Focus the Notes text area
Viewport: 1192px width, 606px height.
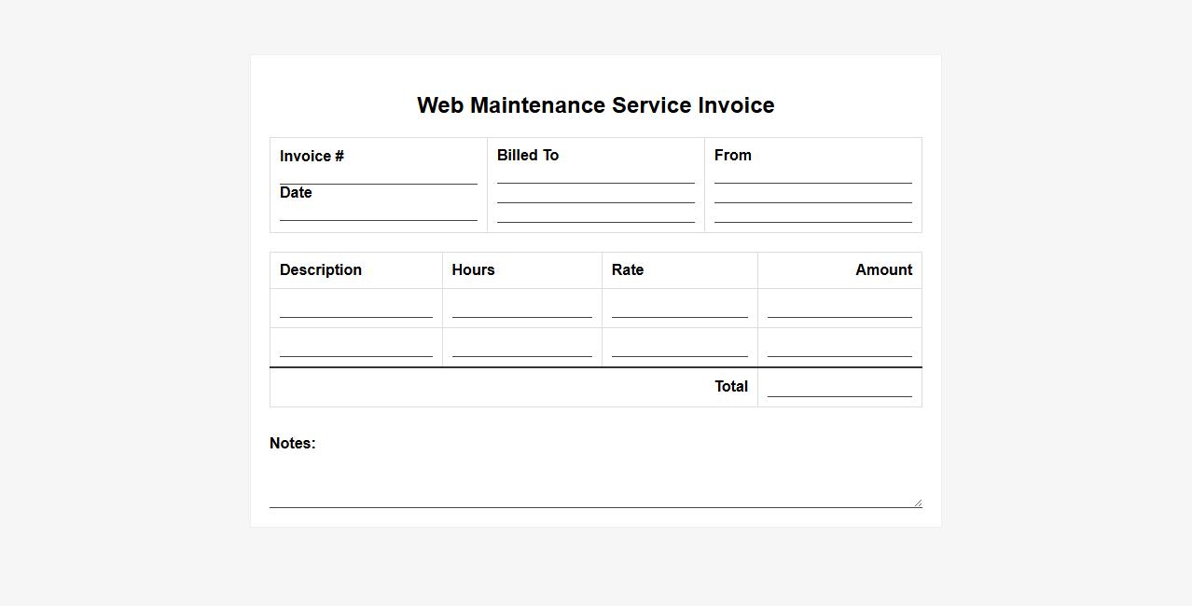tap(595, 485)
